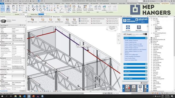
Task: Click Delete All Elements toolbar item
Action: click(96, 23)
